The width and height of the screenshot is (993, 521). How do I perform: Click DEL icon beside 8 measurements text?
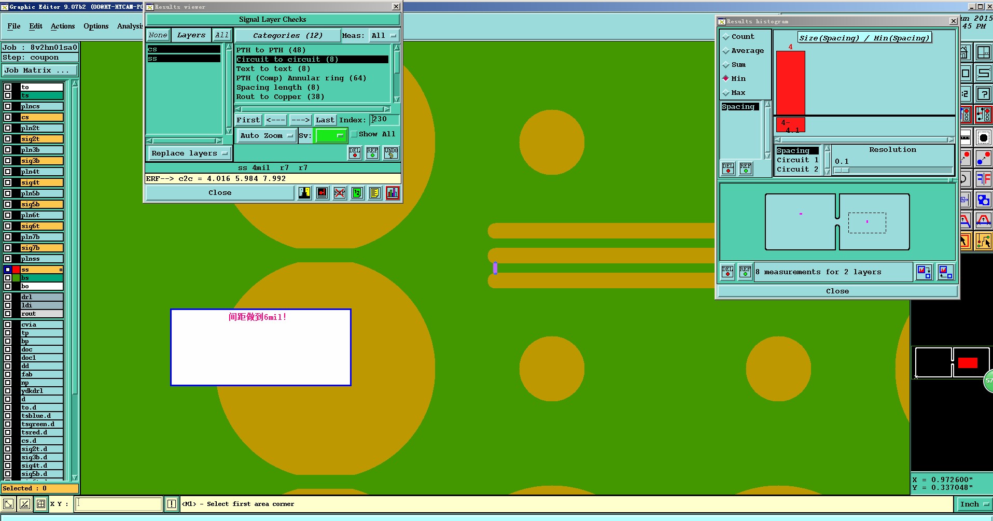pos(728,272)
